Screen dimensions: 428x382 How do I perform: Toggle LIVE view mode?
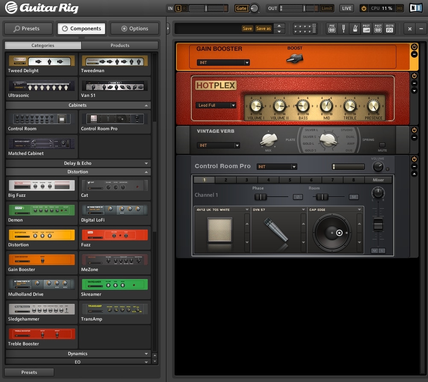click(x=347, y=8)
